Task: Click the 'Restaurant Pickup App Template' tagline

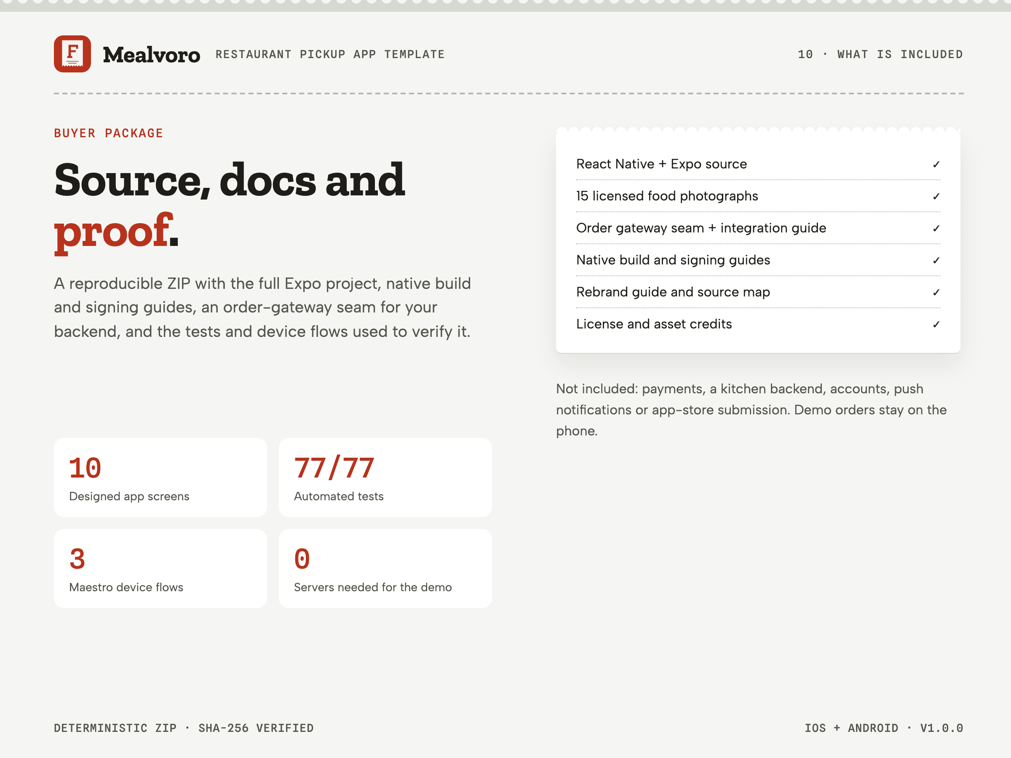Action: (x=330, y=54)
